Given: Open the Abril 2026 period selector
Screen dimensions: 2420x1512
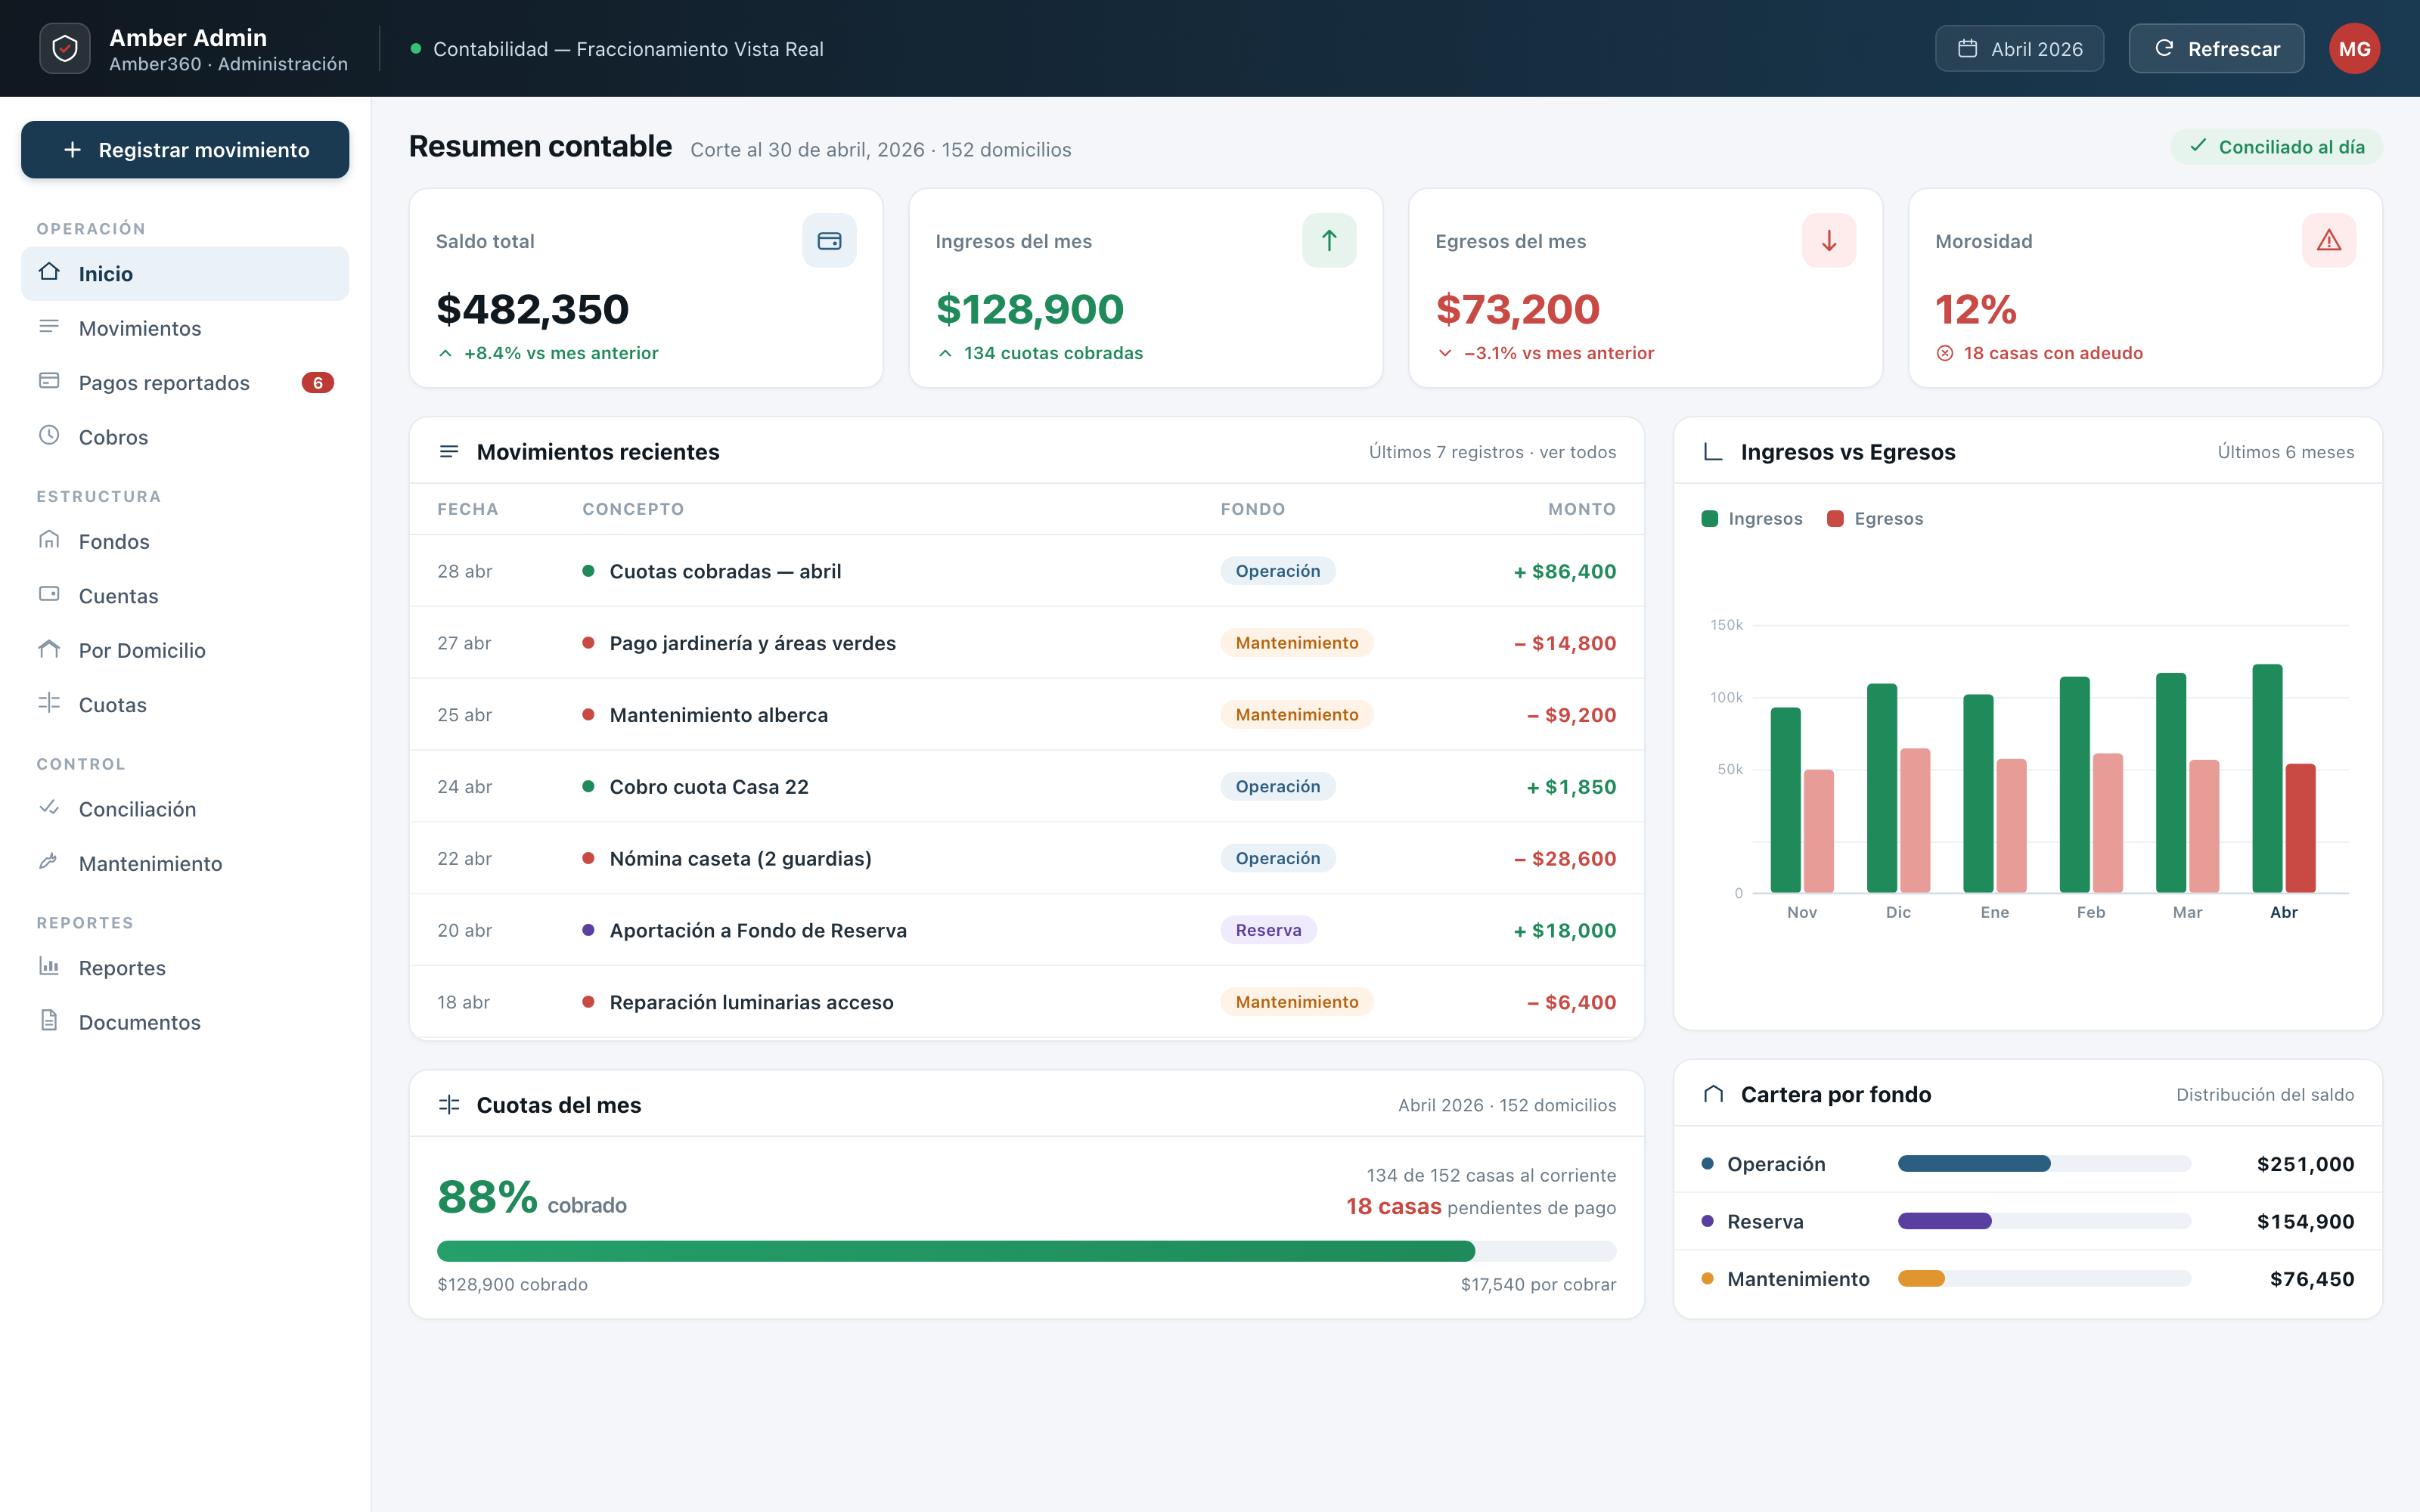Looking at the screenshot, I should point(2019,48).
